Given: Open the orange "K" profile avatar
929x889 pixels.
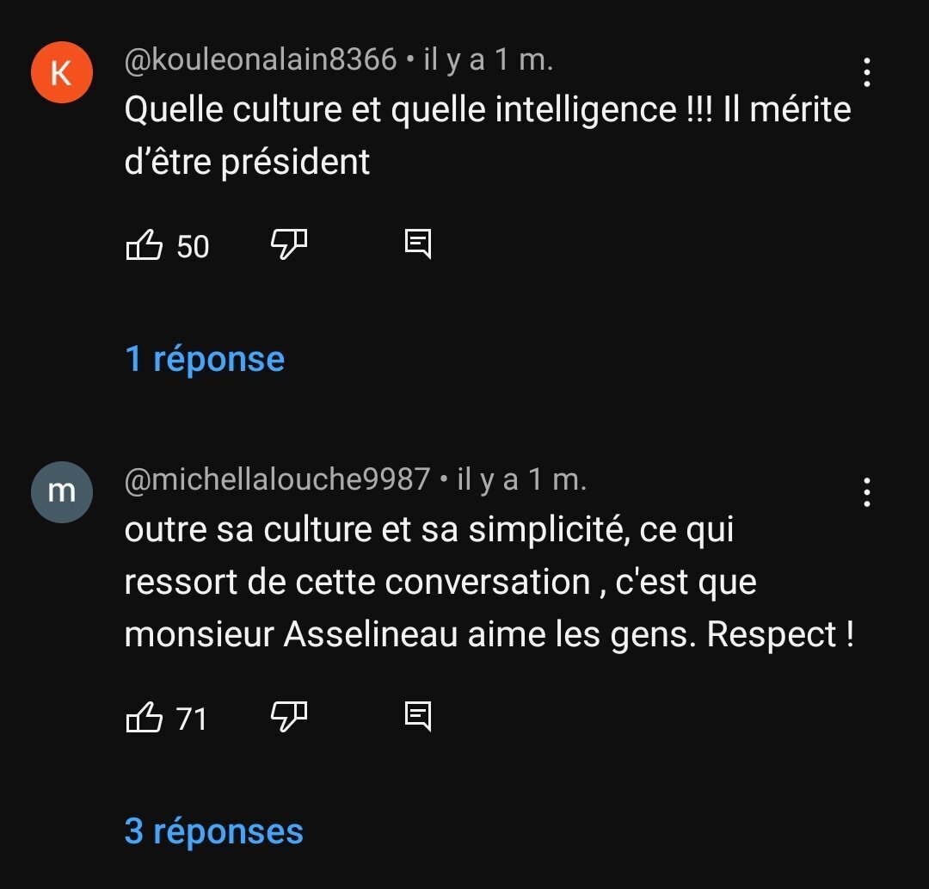Looking at the screenshot, I should 61,72.
